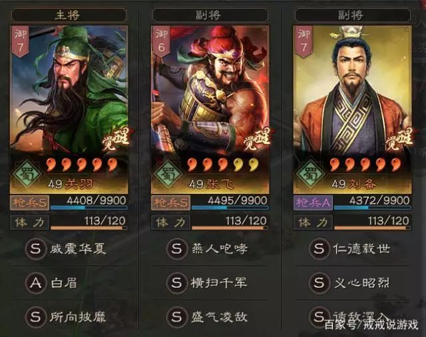Click the A rank icon beside 白眉
The image size is (426, 337).
[x=35, y=283]
